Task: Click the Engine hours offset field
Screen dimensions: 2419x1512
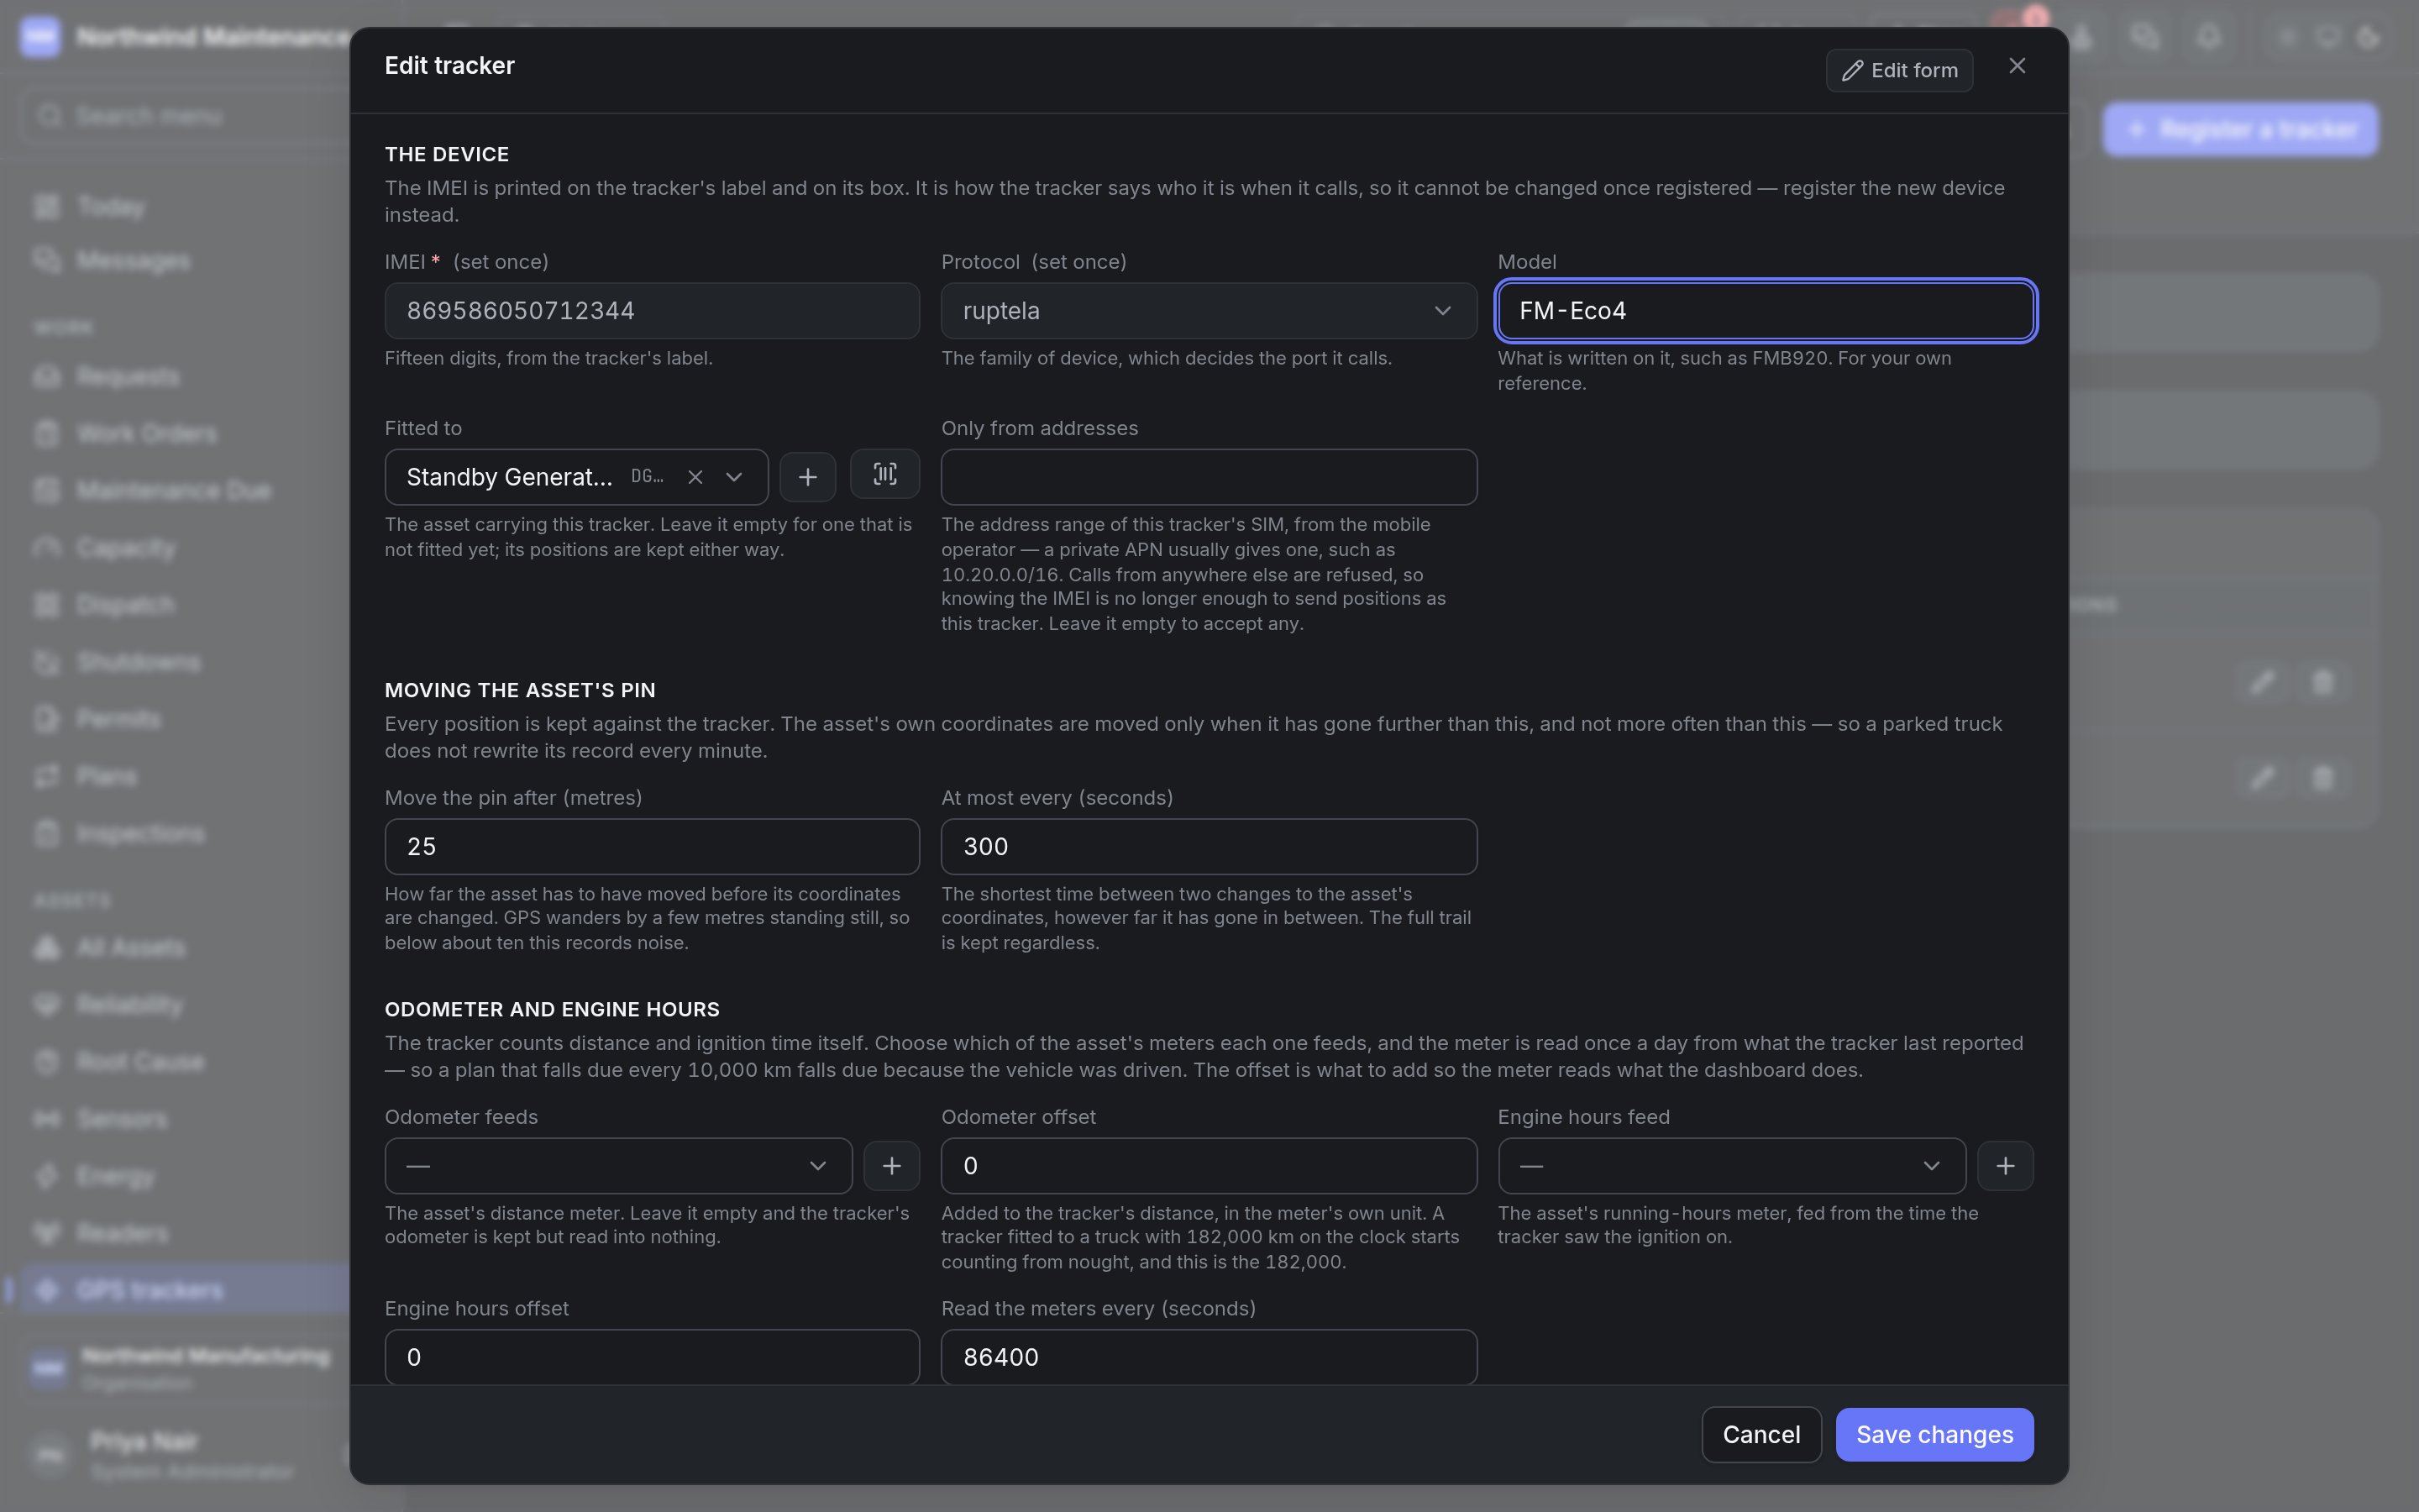Action: [x=652, y=1357]
